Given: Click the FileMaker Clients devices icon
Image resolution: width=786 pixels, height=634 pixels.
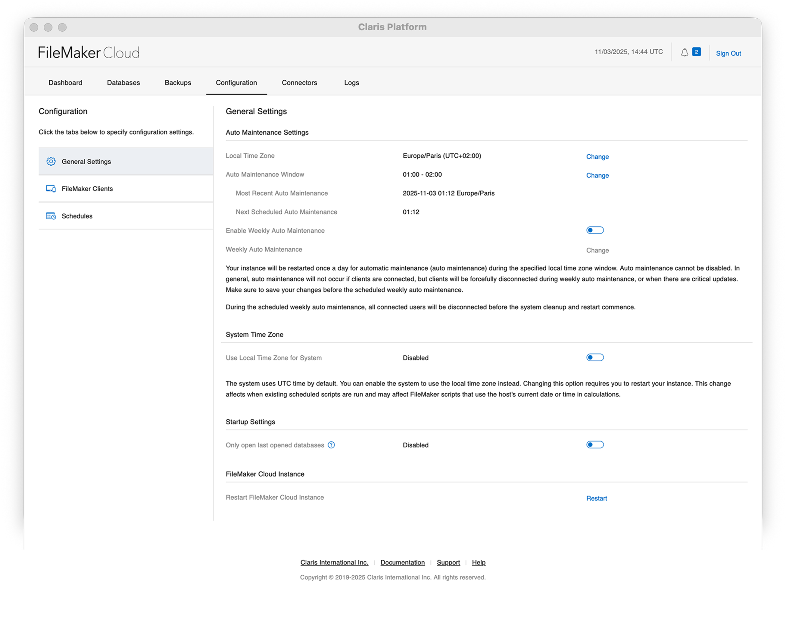Looking at the screenshot, I should coord(51,189).
